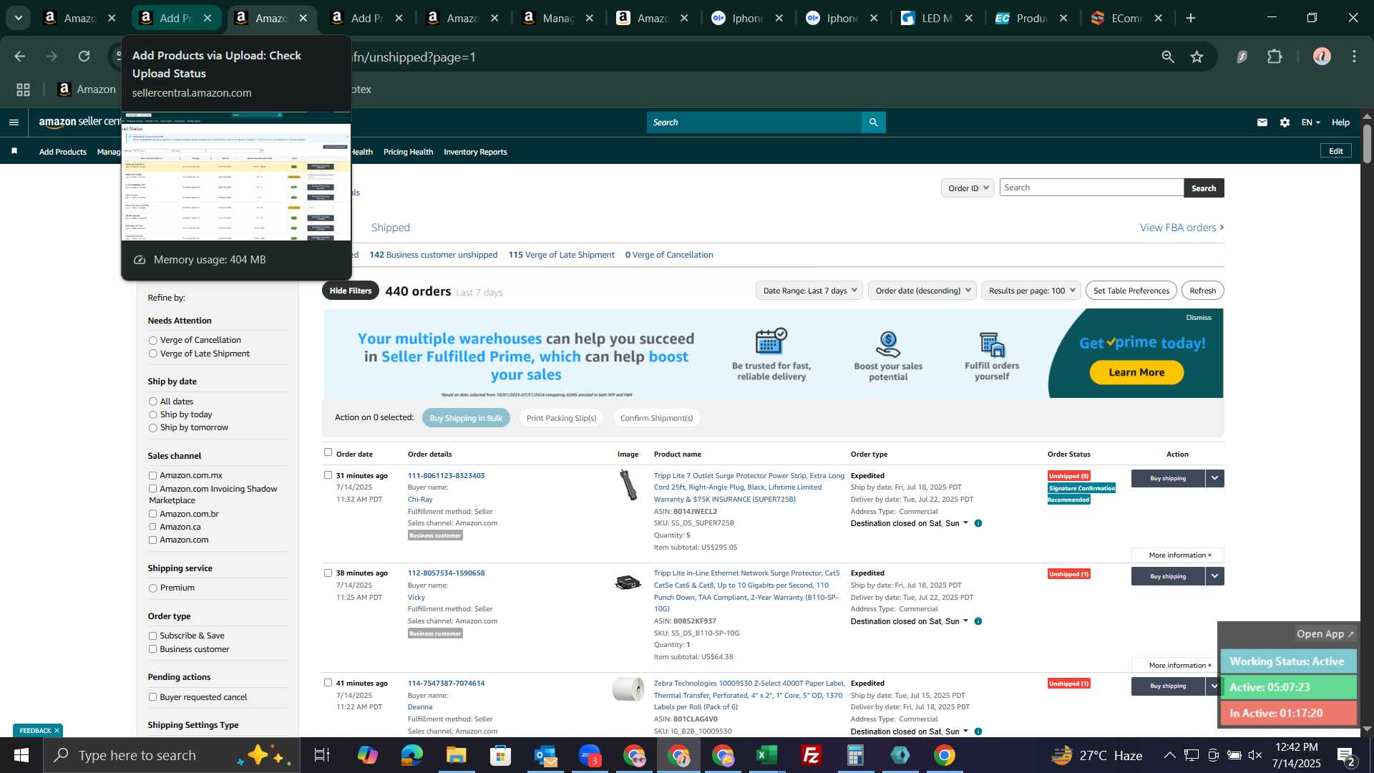The height and width of the screenshot is (773, 1374).
Task: Go back using browser back arrow
Action: (x=20, y=56)
